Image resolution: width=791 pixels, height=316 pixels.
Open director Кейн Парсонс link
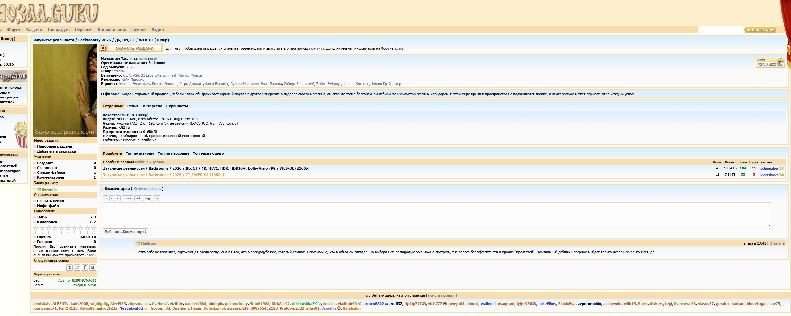[133, 79]
